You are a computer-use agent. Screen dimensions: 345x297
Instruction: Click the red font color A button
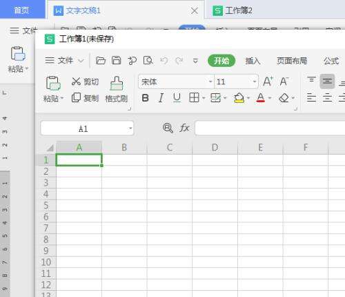coord(260,98)
